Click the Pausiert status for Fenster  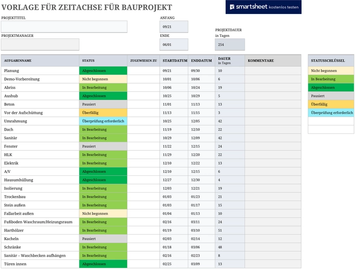tap(103, 146)
